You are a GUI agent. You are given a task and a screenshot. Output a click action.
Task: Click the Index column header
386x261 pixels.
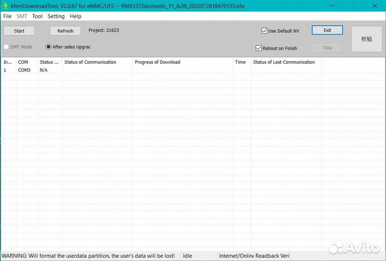[8, 62]
